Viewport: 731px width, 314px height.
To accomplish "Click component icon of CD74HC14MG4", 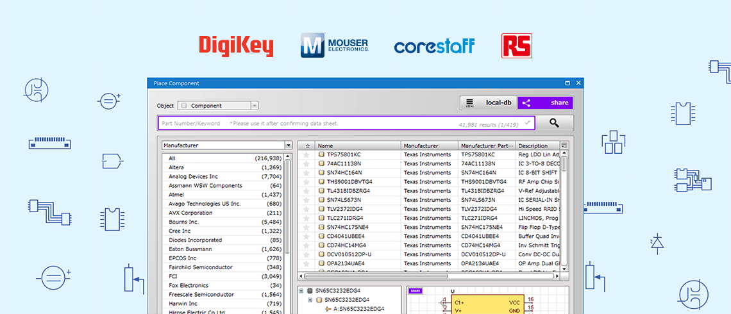I will point(321,245).
